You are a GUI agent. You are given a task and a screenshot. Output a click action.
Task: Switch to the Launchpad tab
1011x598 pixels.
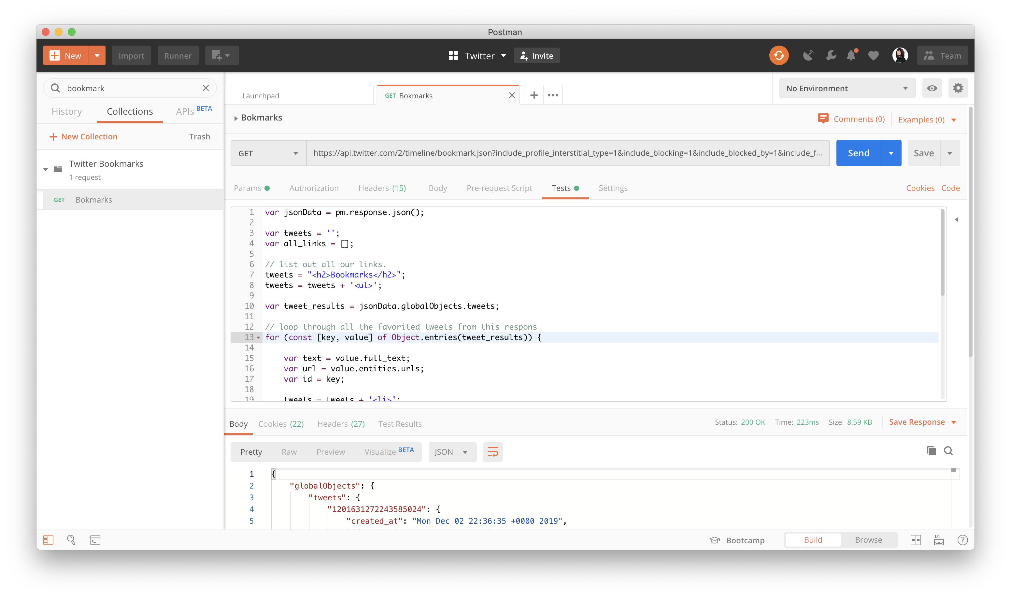(302, 95)
